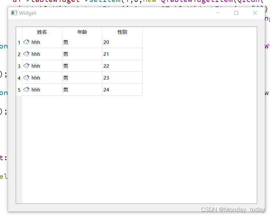Click the 年龄 column header

[x=82, y=32]
